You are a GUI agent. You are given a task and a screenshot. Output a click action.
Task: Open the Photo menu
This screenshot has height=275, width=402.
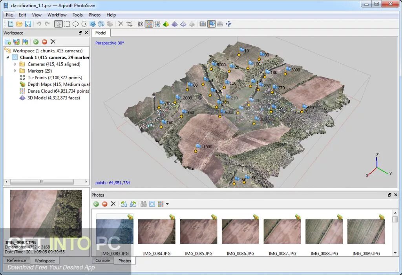click(x=94, y=15)
